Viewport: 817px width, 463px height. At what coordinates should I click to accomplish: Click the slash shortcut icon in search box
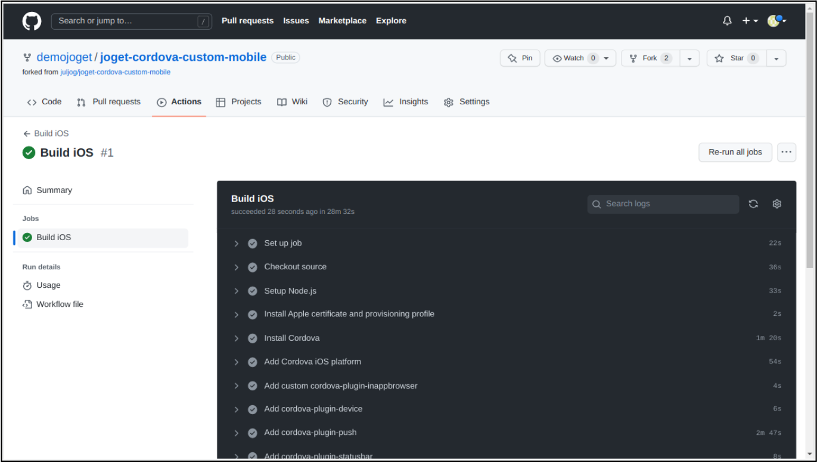(x=204, y=21)
